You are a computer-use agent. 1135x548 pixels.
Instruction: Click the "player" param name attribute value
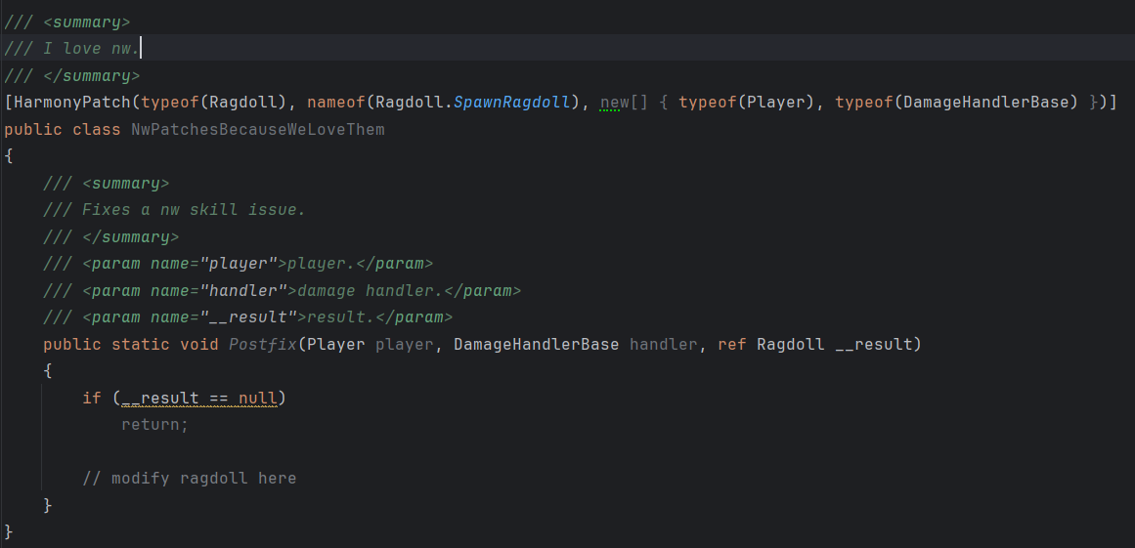tap(239, 264)
